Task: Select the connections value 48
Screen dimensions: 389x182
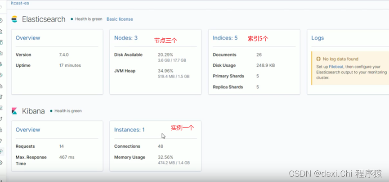Action: tap(161, 146)
